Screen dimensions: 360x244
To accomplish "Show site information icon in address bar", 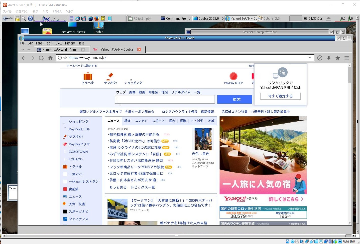I will coord(60,58).
